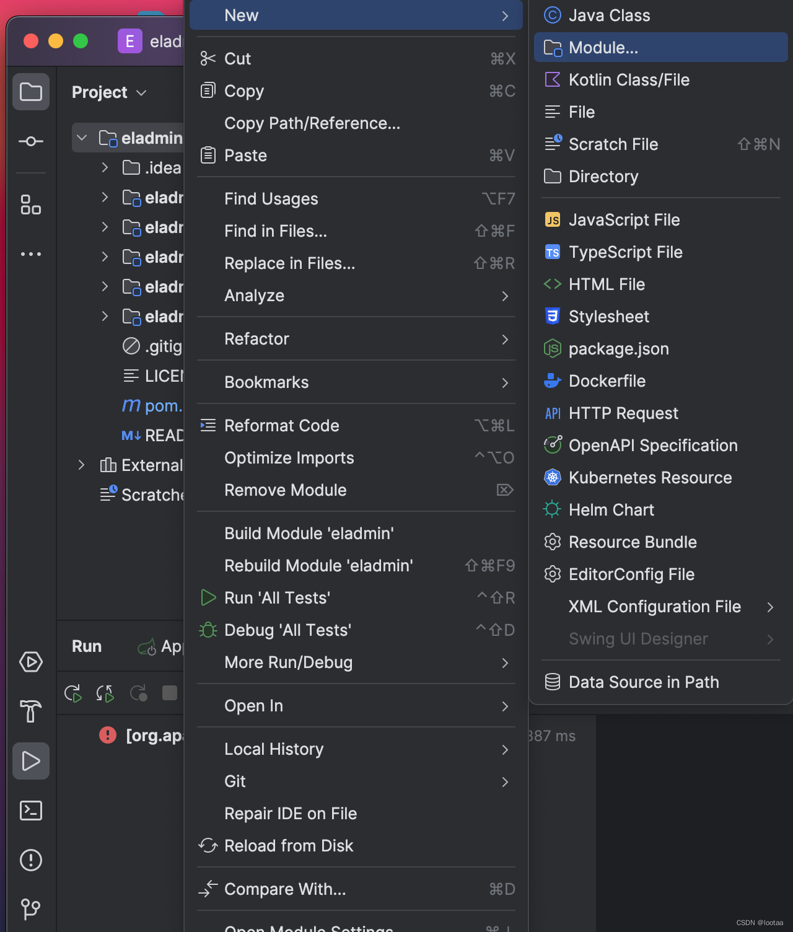Open the Terminal tool window icon

tap(31, 811)
